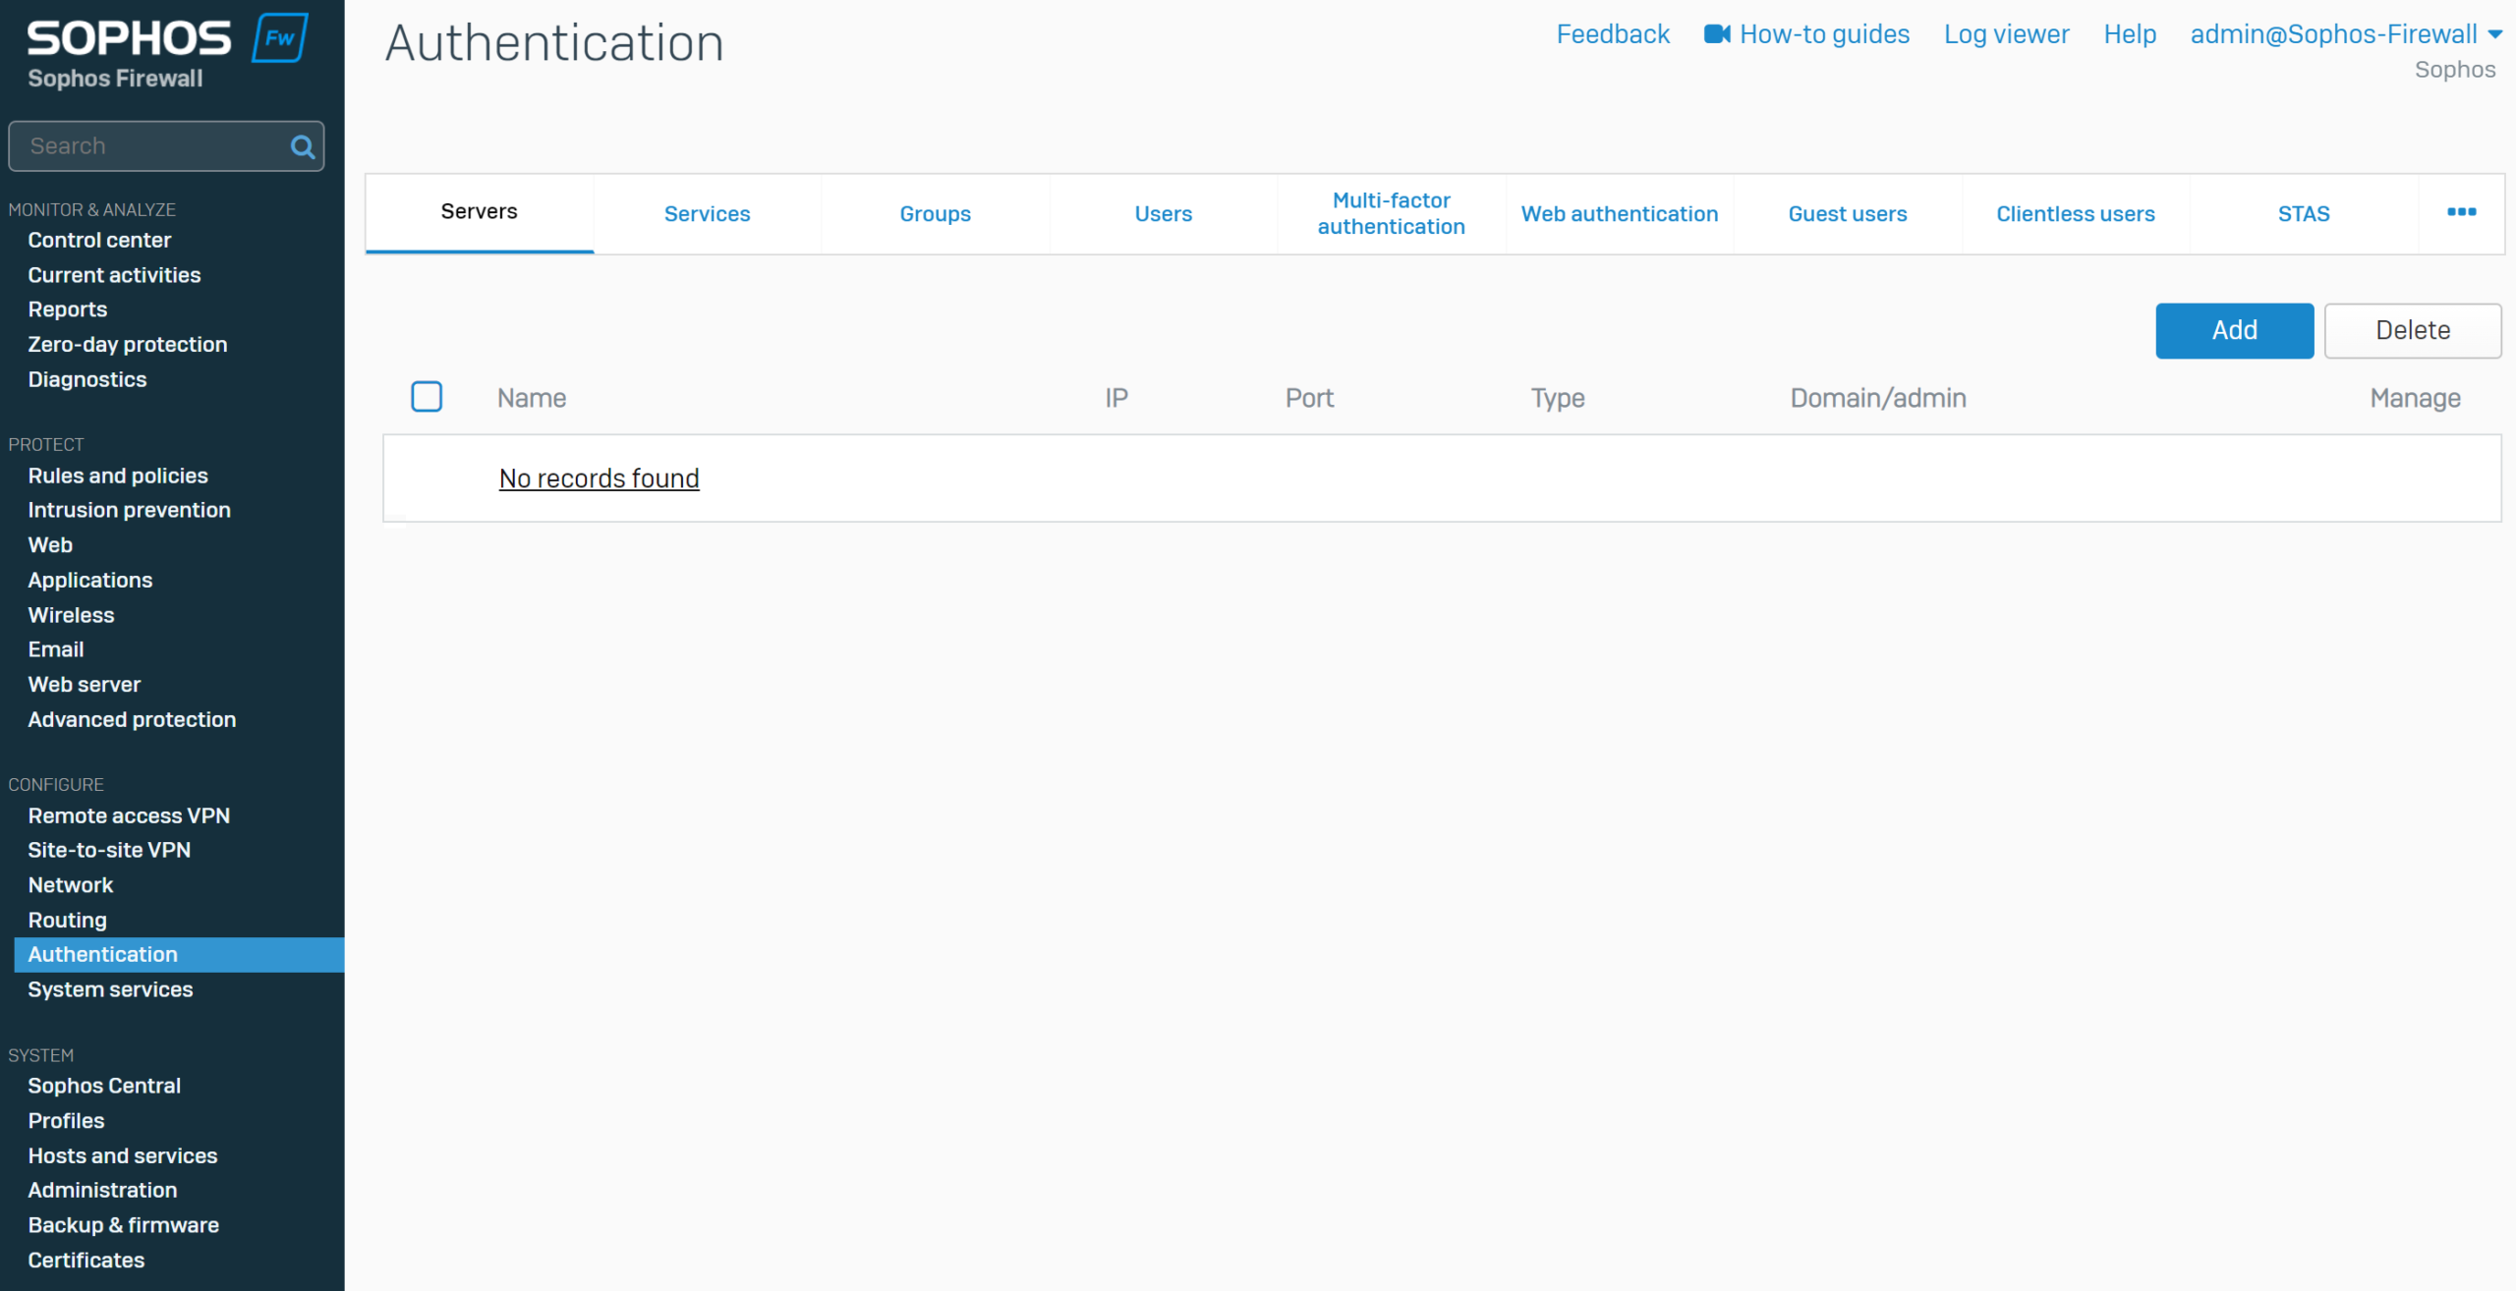Open the Multi-factor authentication tab

click(x=1391, y=213)
